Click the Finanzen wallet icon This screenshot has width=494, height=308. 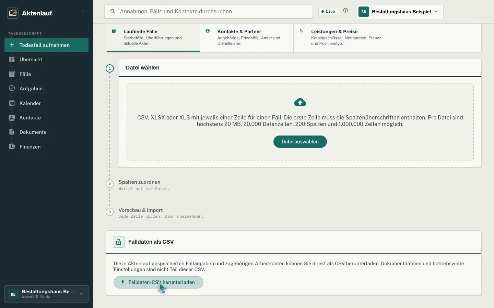coord(12,146)
